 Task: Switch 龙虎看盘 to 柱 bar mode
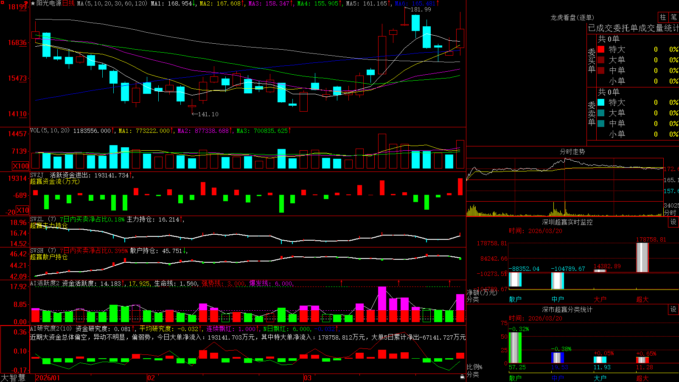663,17
